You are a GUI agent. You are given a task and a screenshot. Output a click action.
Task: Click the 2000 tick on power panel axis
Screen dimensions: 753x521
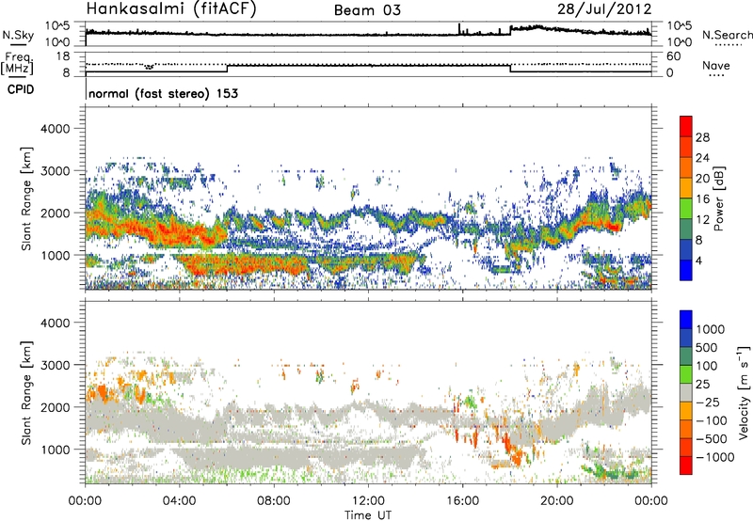coord(55,213)
